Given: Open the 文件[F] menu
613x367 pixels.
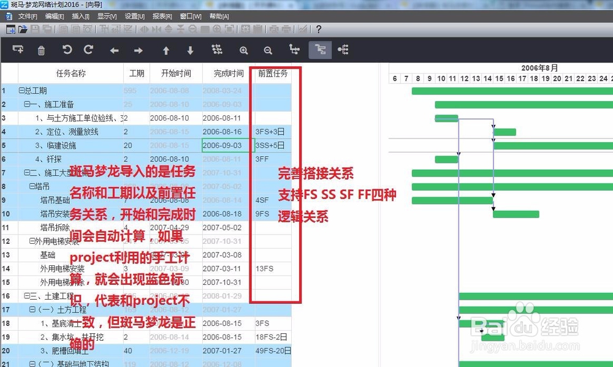Looking at the screenshot, I should pyautogui.click(x=28, y=17).
